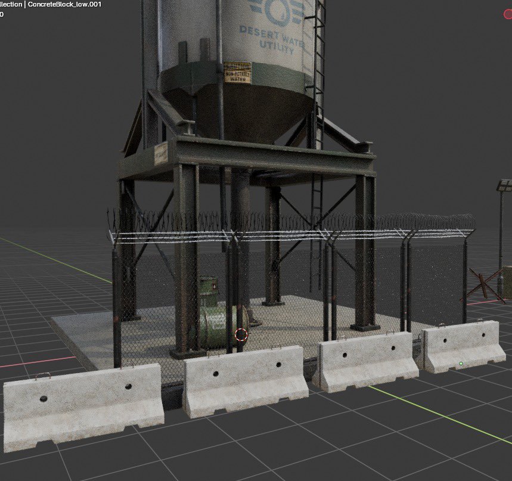Select the upright green barrel behind the fence
The image size is (512, 481).
(x=207, y=290)
